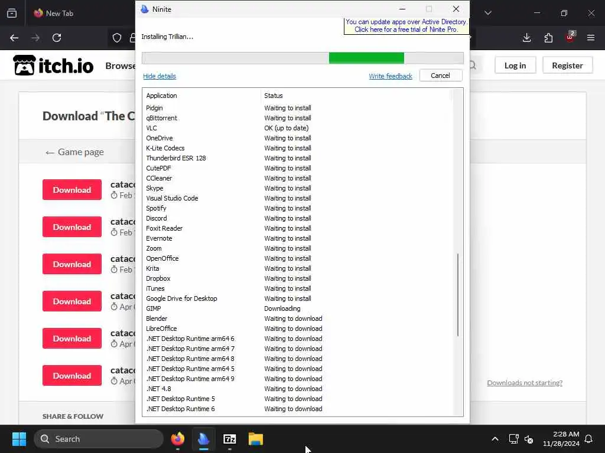This screenshot has height=453, width=605.
Task: Select the Spotify row
Action: click(x=298, y=208)
